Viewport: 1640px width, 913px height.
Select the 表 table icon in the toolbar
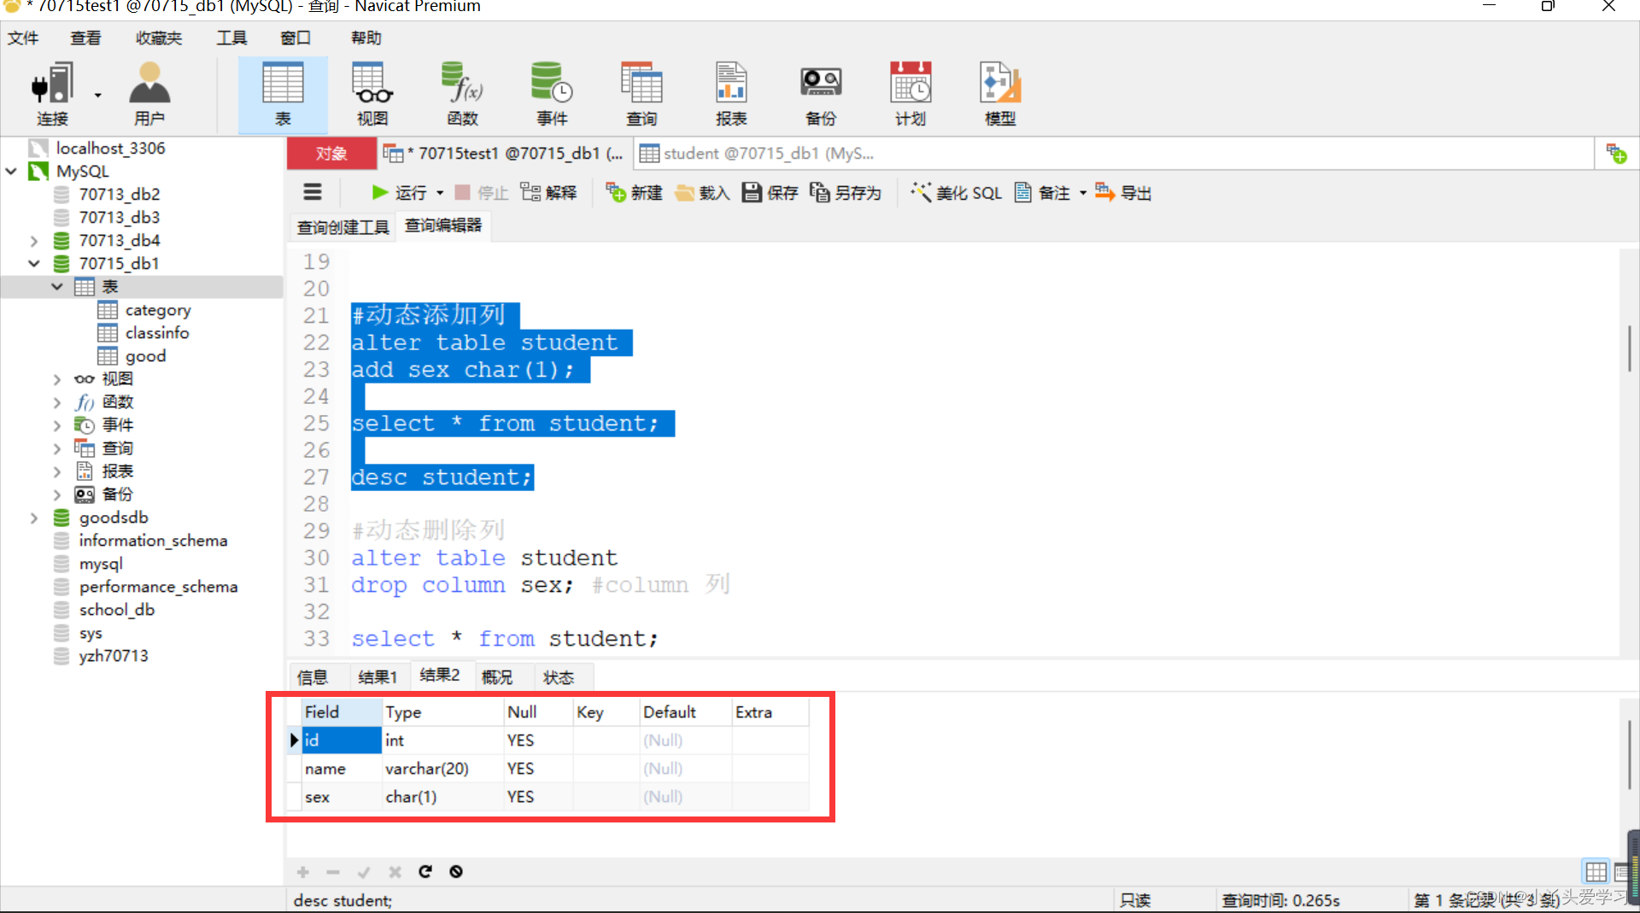tap(283, 94)
